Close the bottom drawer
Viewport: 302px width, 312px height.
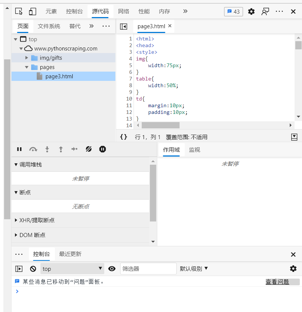point(293,254)
